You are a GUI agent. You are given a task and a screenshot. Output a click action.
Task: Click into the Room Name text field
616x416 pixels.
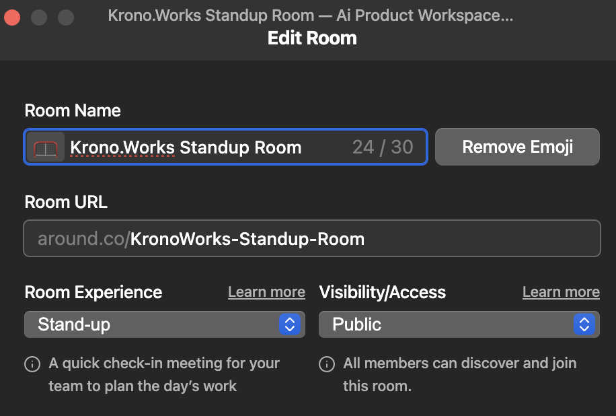click(202, 147)
